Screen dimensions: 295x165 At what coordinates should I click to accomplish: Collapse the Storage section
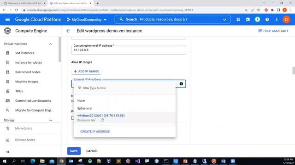pos(50,120)
